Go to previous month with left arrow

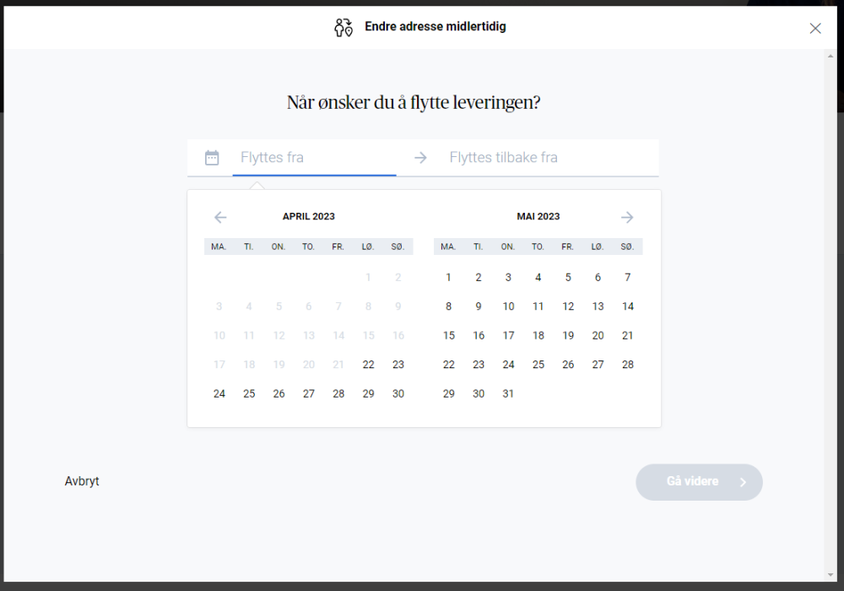220,217
